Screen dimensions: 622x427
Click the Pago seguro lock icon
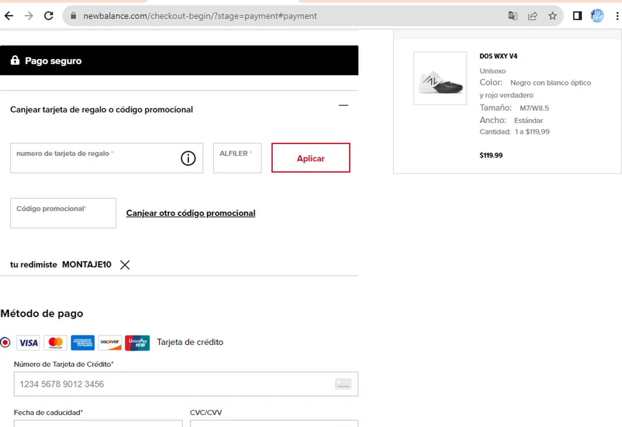(15, 60)
